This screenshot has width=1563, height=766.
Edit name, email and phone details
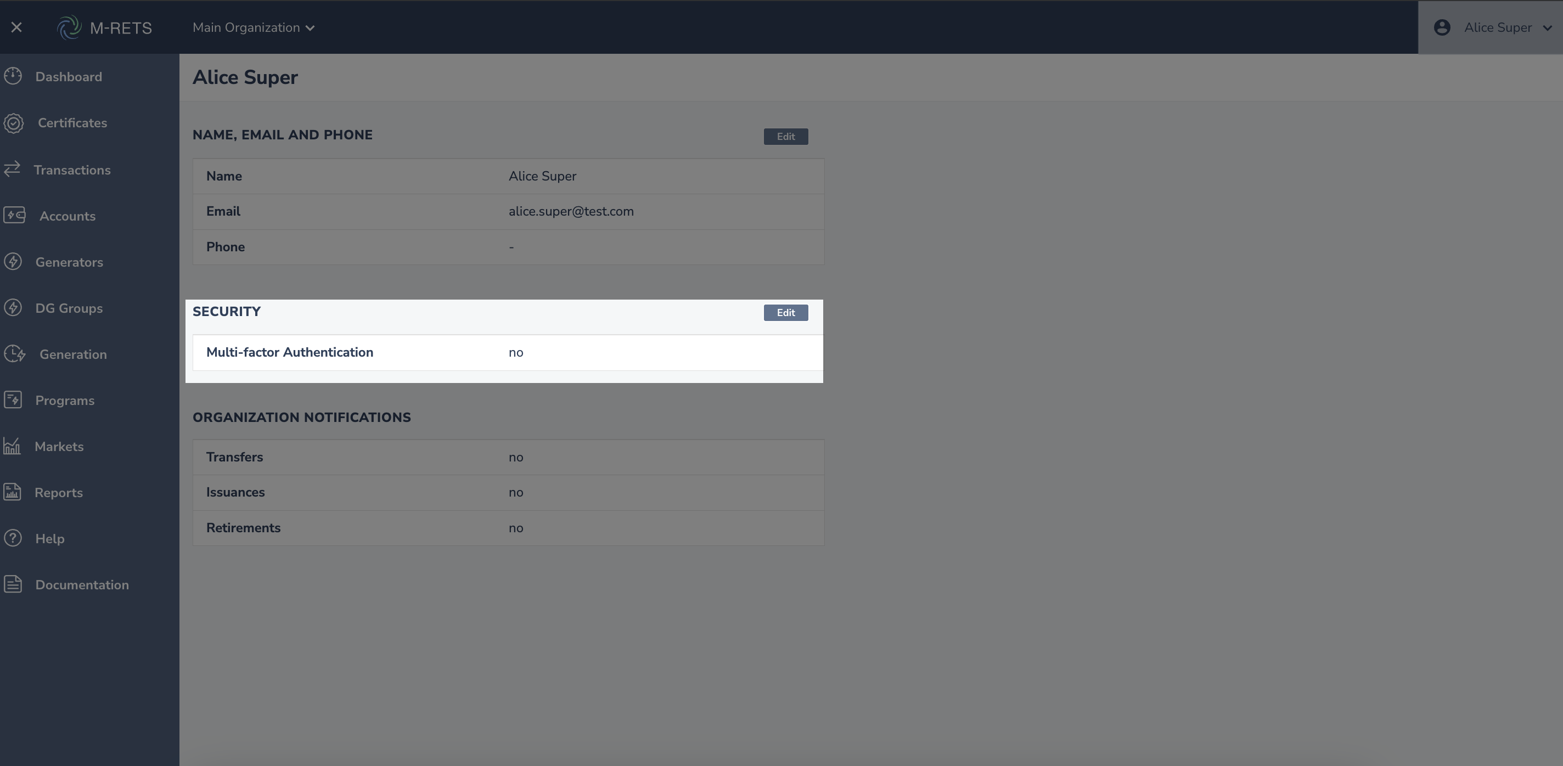pyautogui.click(x=785, y=137)
